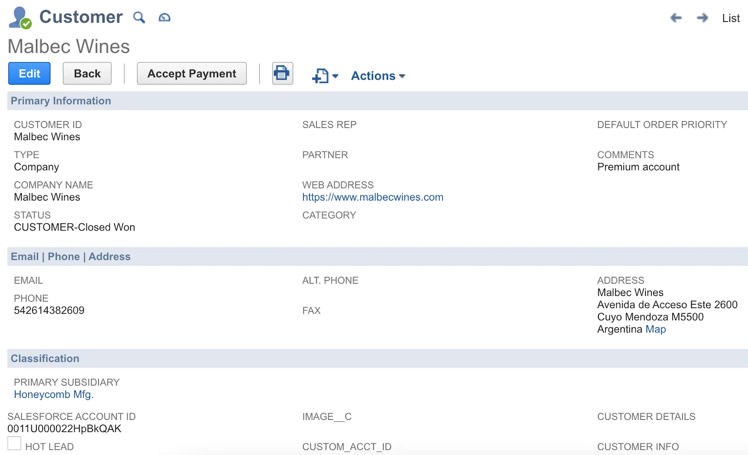
Task: Go to the next record using the right arrow
Action: click(703, 18)
